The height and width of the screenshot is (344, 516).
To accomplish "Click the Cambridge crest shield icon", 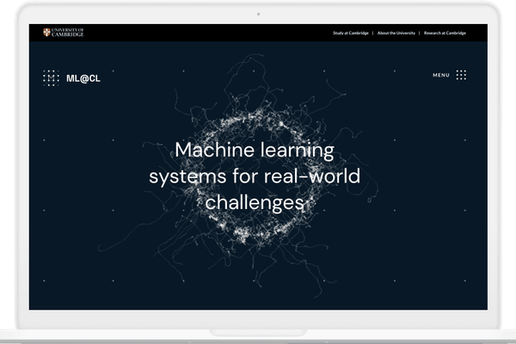I will point(46,33).
